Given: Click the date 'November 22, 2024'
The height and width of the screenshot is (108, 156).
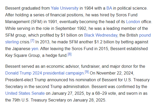Looking at the screenshot, I should [x=115, y=73].
